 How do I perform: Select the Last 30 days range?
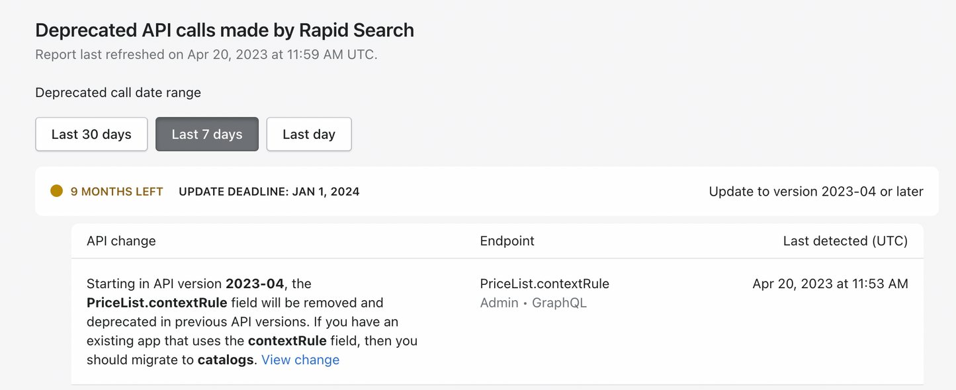point(91,134)
